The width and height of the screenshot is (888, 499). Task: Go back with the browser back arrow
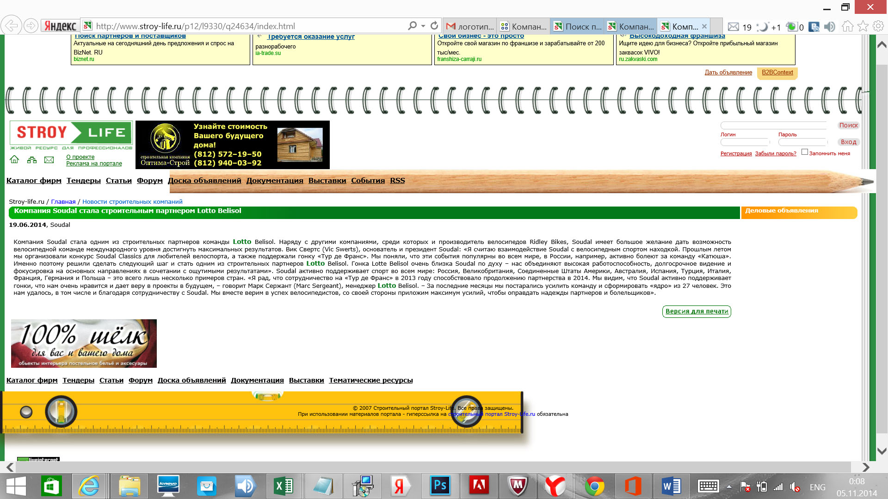(x=12, y=26)
